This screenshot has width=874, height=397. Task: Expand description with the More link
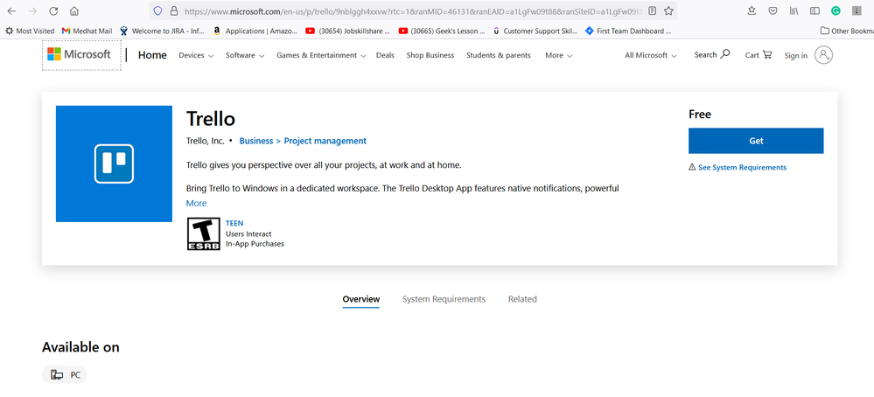coord(196,203)
